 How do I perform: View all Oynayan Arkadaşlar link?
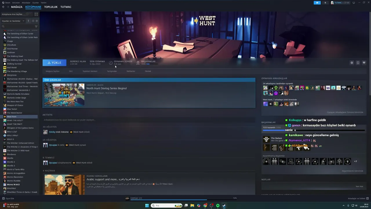(345, 112)
